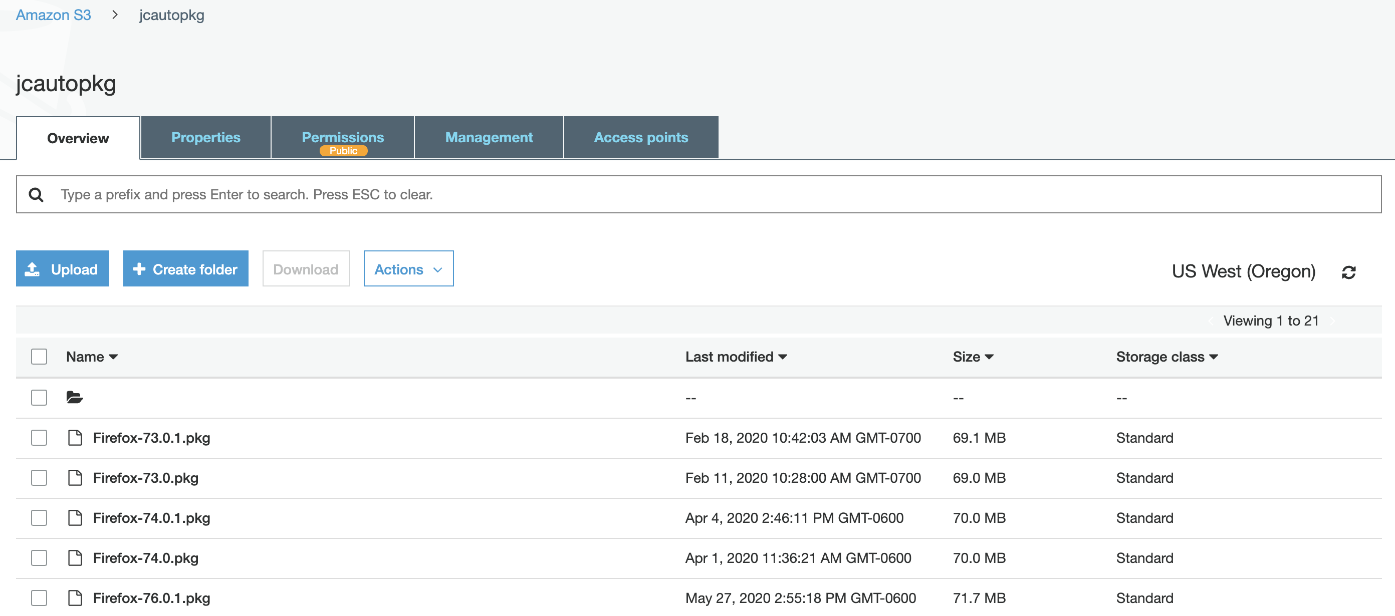The image size is (1395, 616).
Task: Switch to the Overview tab
Action: [78, 138]
